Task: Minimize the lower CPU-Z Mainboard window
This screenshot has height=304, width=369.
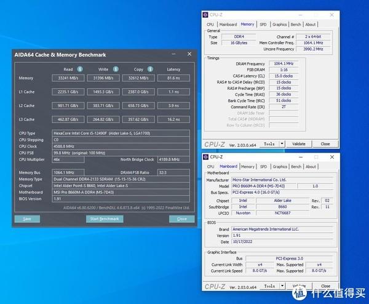Action: 301,157
